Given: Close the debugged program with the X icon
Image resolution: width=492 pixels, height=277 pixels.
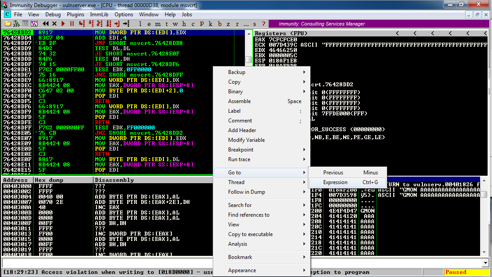Looking at the screenshot, I should (54, 24).
